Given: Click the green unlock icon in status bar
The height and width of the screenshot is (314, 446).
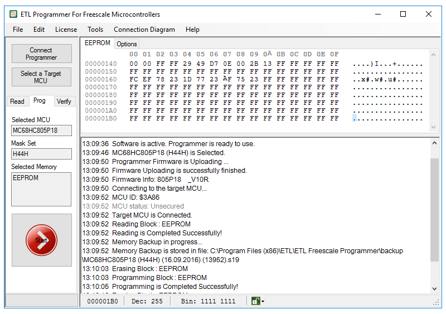Looking at the screenshot, I should click(255, 301).
